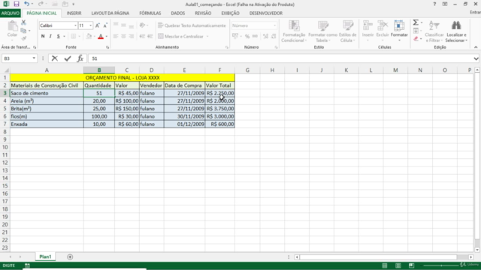The height and width of the screenshot is (270, 481).
Task: Click the merged title ORÇAMENTO FINAL - LOJA XXXX
Action: click(x=123, y=77)
